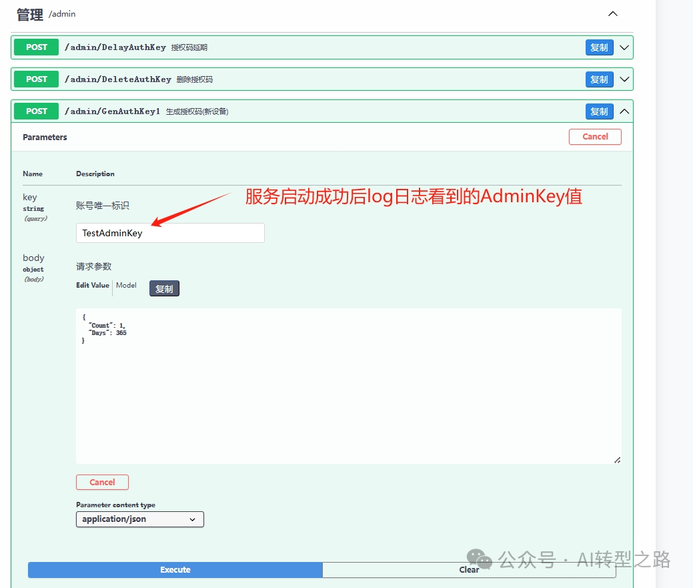Switch to the Model tab
This screenshot has height=588, width=693.
pyautogui.click(x=126, y=285)
